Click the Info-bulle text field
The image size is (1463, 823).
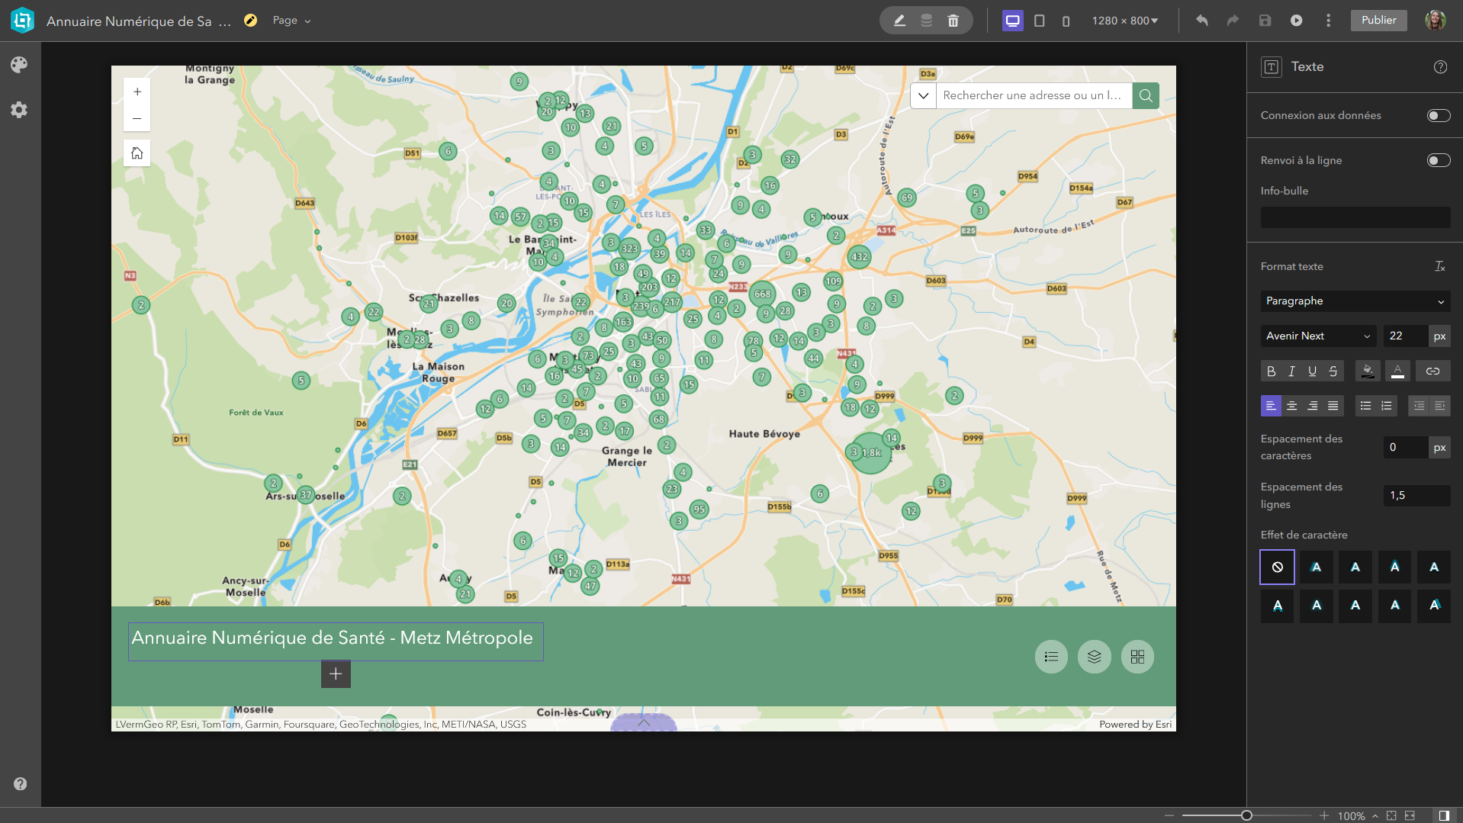(1355, 217)
